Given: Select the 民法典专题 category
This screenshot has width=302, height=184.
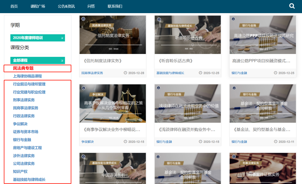Looking at the screenshot, I should pyautogui.click(x=23, y=68).
